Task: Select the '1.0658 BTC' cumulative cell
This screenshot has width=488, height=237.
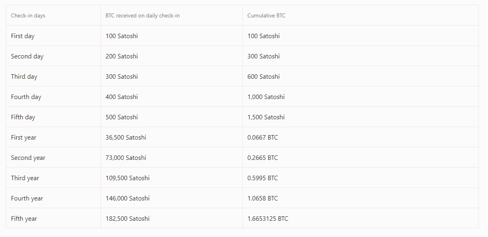Action: (x=263, y=198)
